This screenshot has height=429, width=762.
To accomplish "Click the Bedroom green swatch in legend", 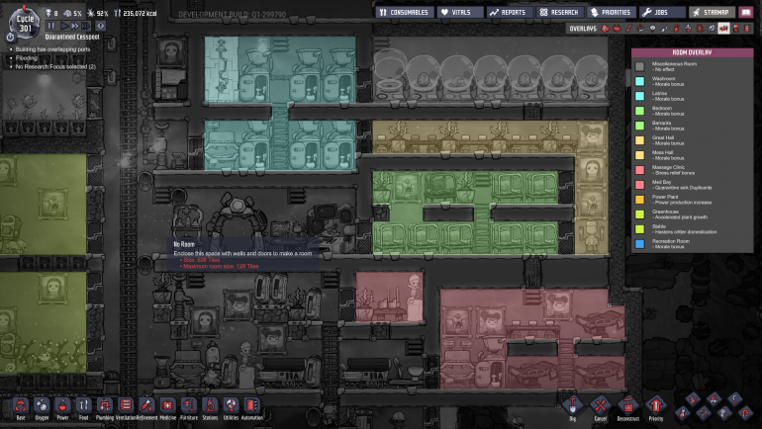I will click(x=639, y=111).
